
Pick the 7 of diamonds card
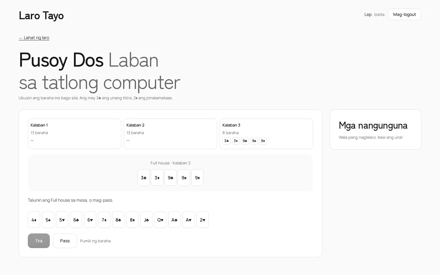(x=104, y=220)
